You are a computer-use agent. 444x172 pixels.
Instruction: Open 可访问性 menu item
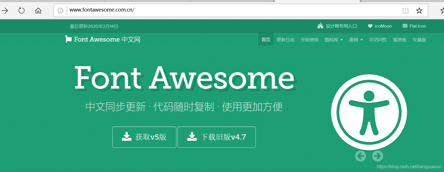[378, 40]
